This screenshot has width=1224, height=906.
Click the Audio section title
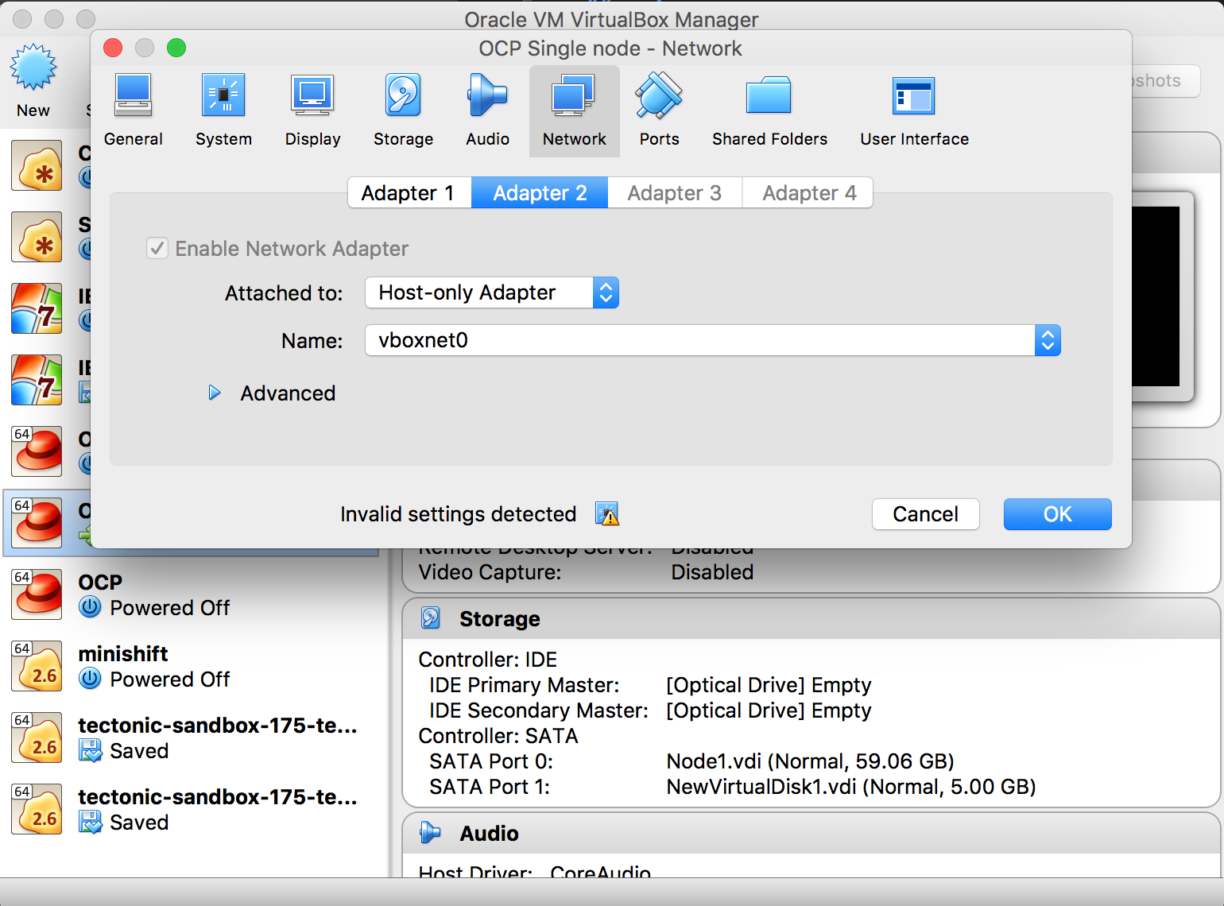click(489, 834)
